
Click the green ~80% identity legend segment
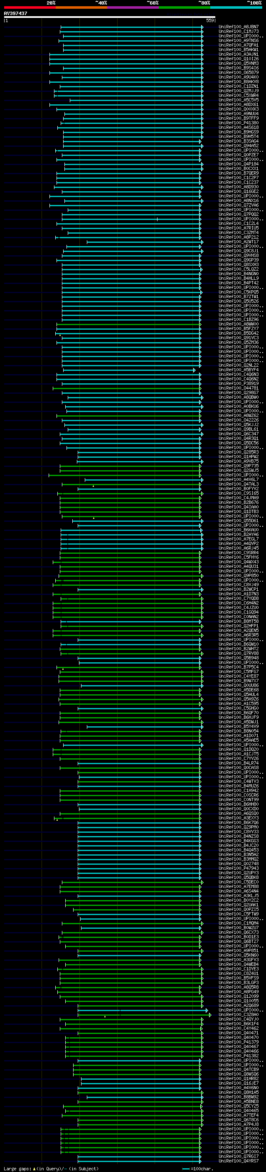[x=185, y=7]
